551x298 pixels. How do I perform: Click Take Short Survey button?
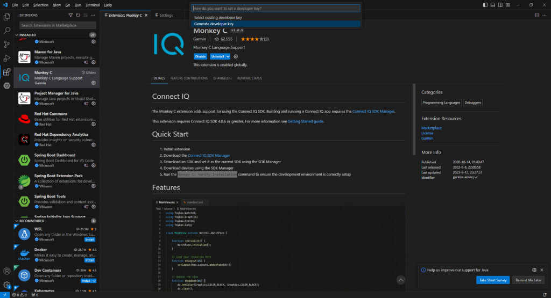tap(493, 280)
